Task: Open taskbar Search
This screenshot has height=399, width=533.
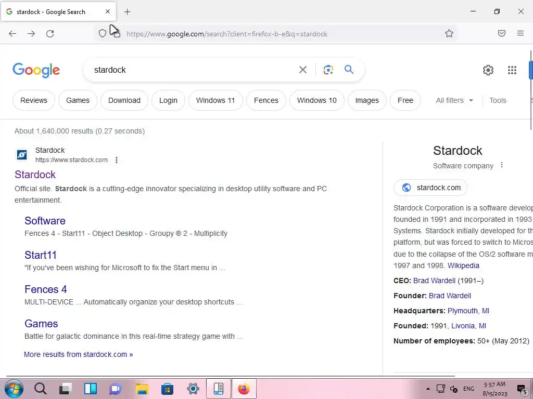Action: point(40,389)
